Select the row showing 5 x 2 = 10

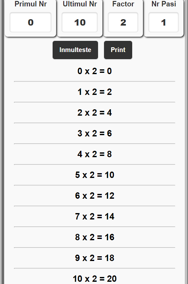click(x=94, y=175)
